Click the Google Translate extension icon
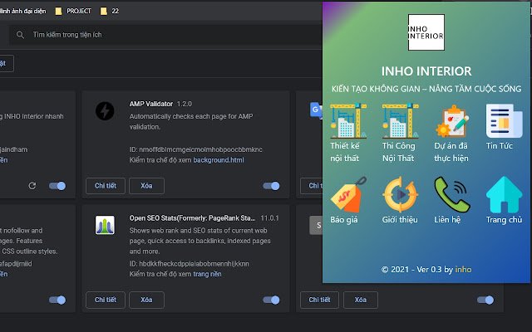The image size is (532, 332). 316,110
